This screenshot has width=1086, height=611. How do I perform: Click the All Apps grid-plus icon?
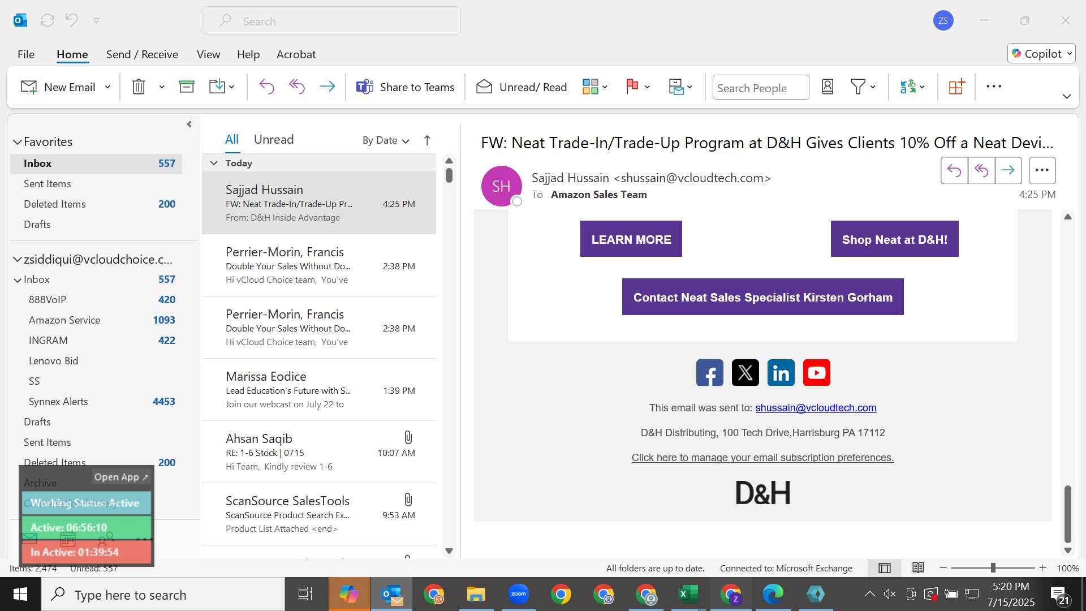pyautogui.click(x=957, y=87)
